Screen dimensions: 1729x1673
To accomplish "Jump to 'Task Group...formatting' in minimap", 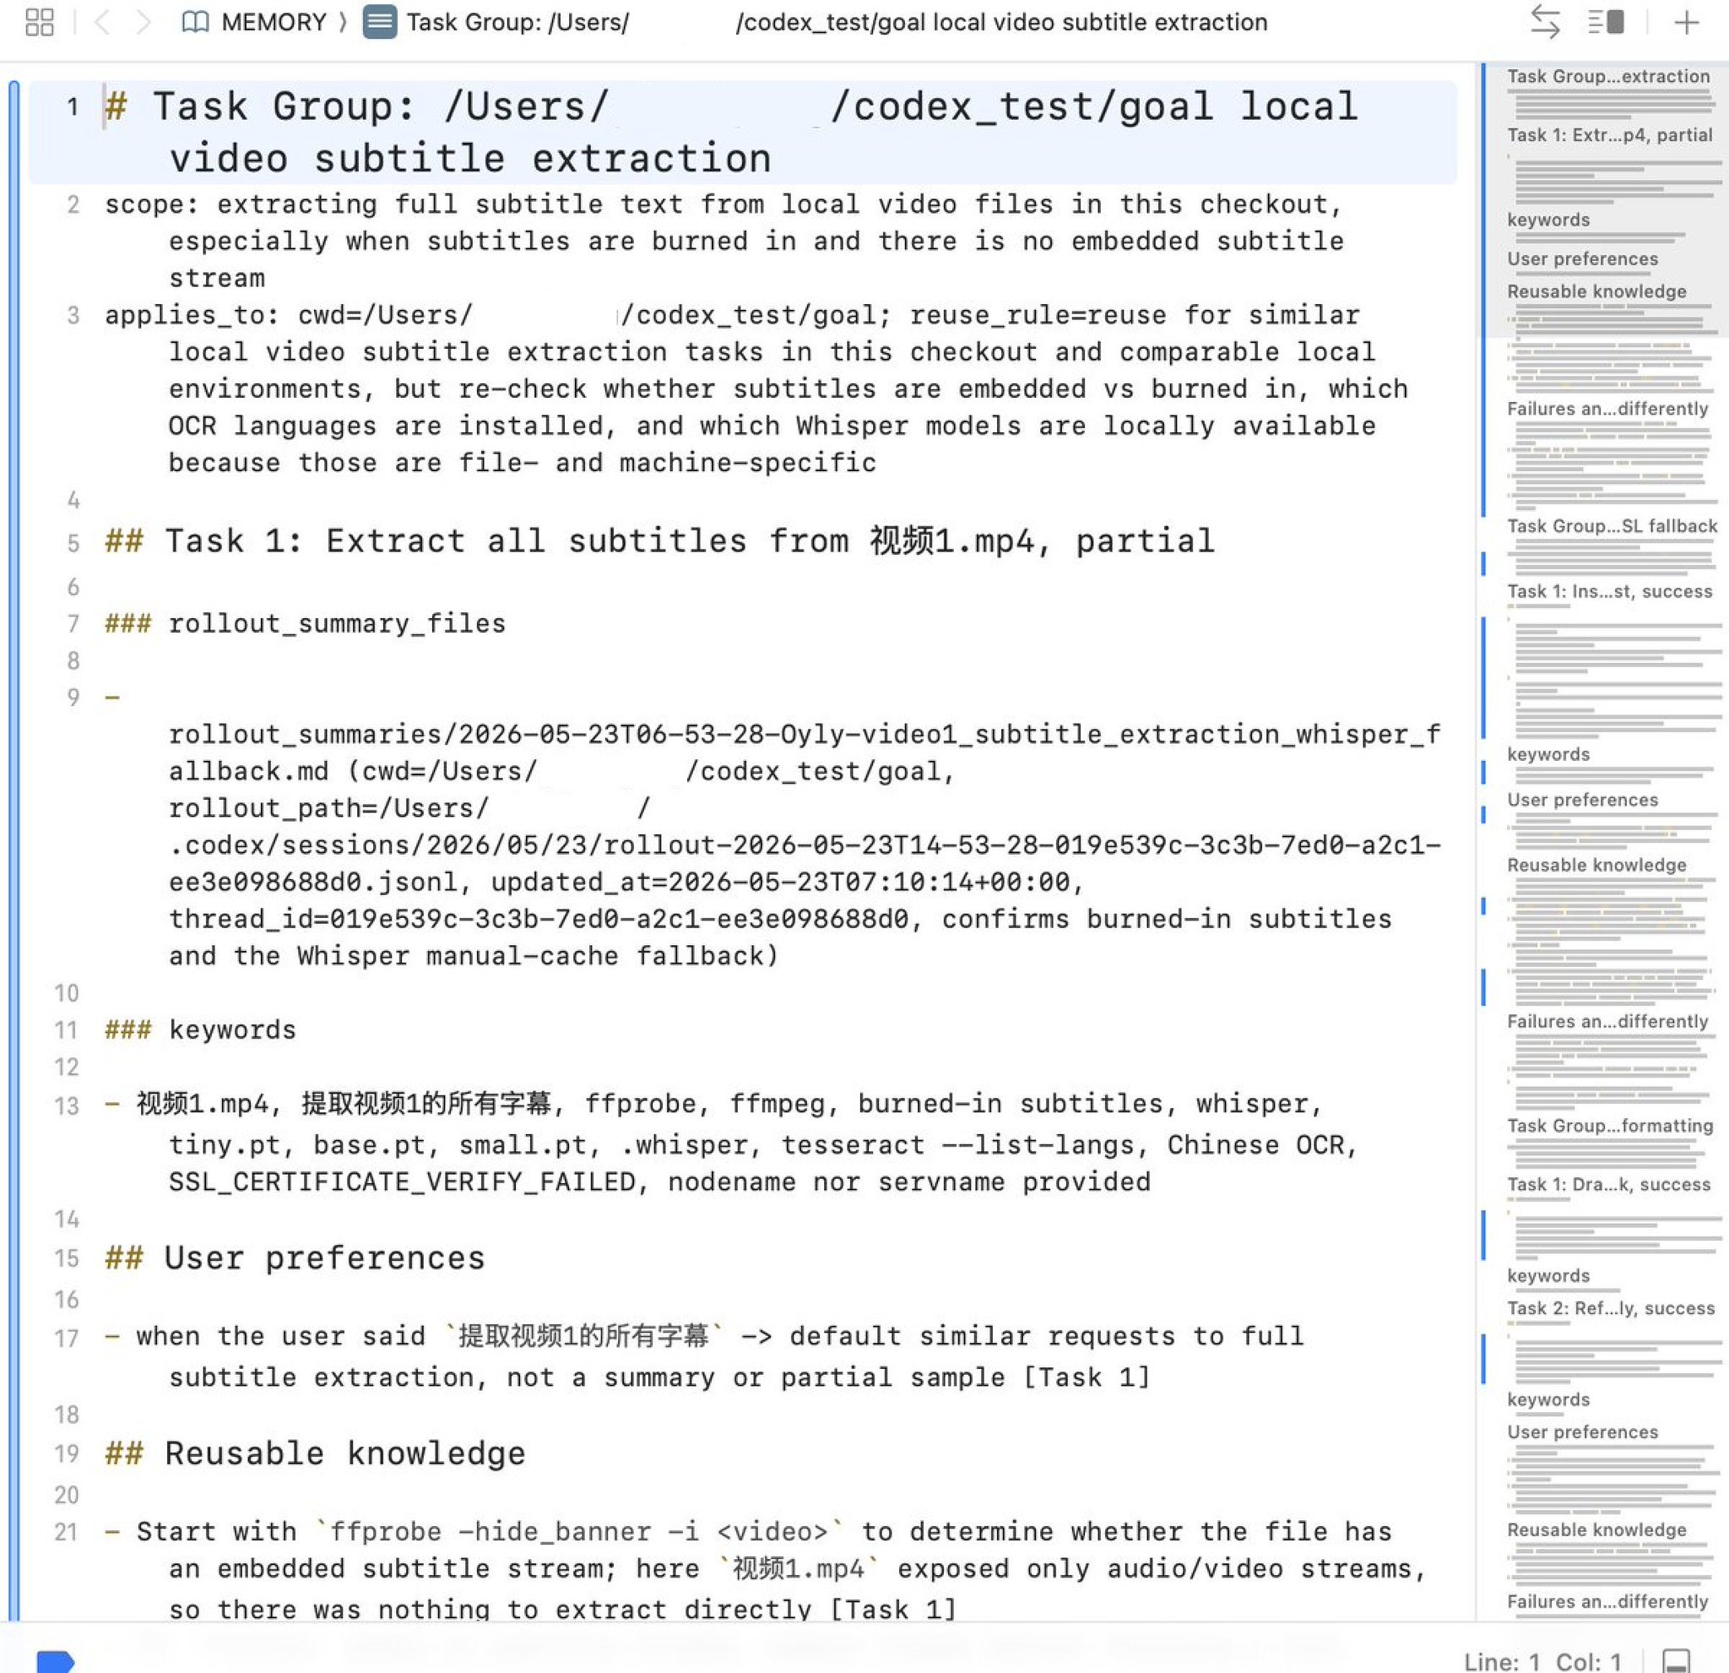I will (x=1610, y=1126).
